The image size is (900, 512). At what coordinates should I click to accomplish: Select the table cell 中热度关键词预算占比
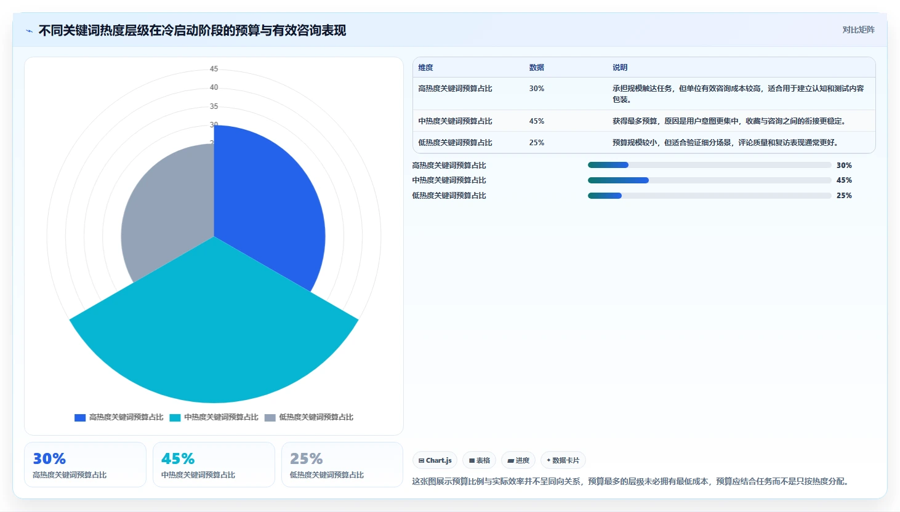pyautogui.click(x=456, y=121)
